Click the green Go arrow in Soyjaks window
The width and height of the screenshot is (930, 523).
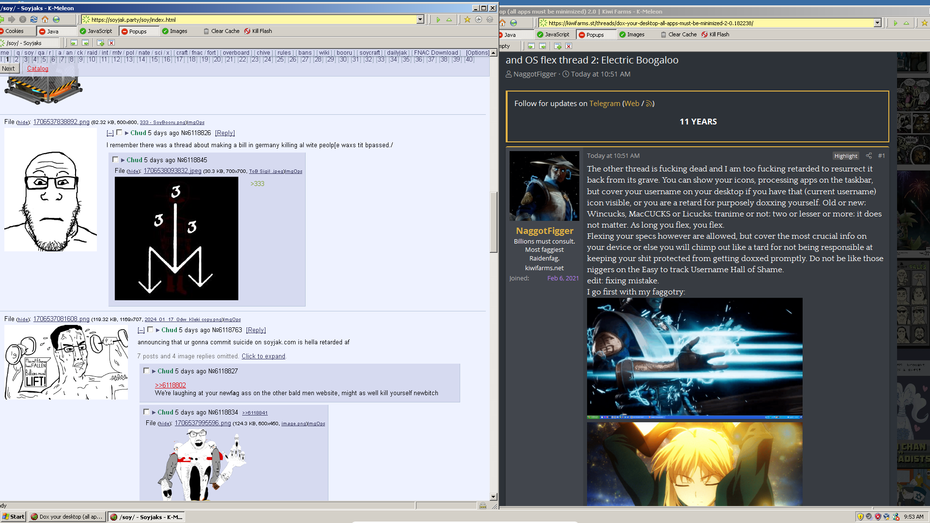438,19
